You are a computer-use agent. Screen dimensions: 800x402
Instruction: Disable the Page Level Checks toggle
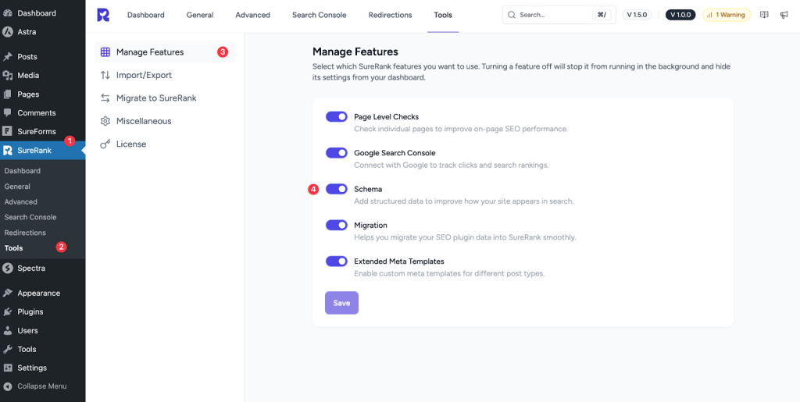click(x=336, y=117)
